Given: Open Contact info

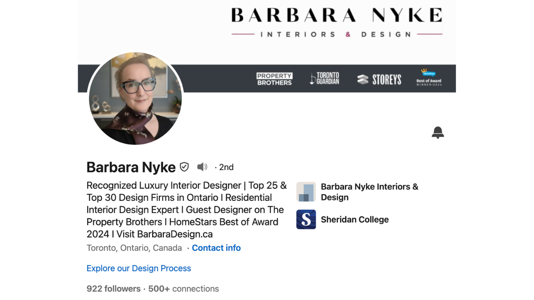Looking at the screenshot, I should 216,247.
